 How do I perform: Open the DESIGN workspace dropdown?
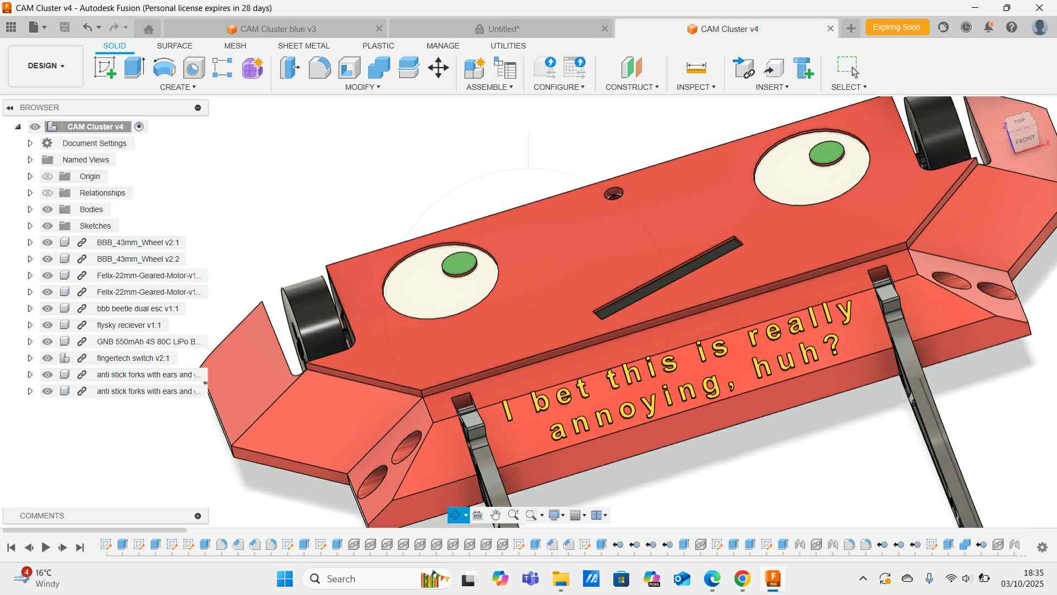click(x=46, y=66)
